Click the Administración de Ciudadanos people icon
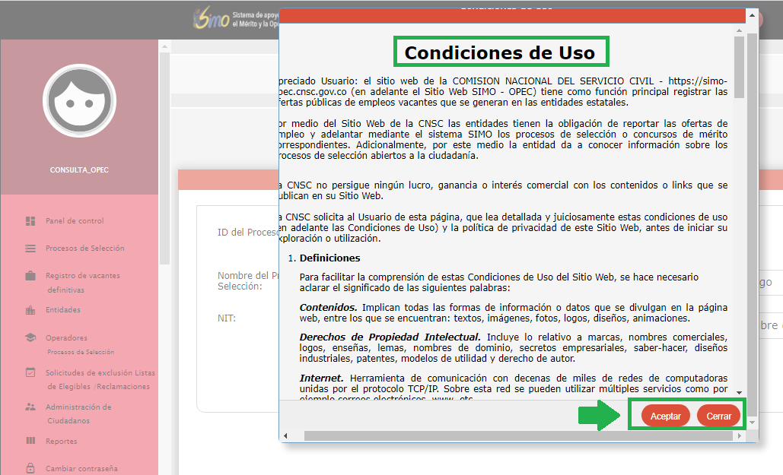 tap(30, 407)
